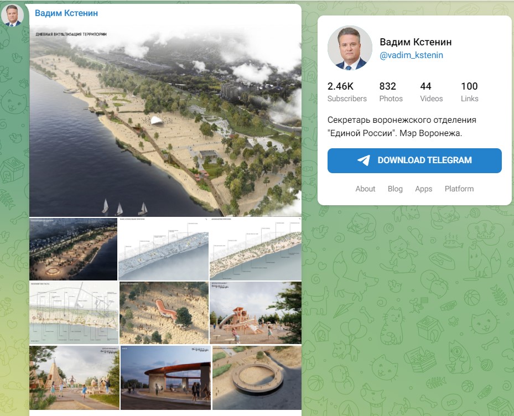Click the 2.46K Subscribers counter
Image resolution: width=514 pixels, height=416 pixels.
(x=347, y=92)
